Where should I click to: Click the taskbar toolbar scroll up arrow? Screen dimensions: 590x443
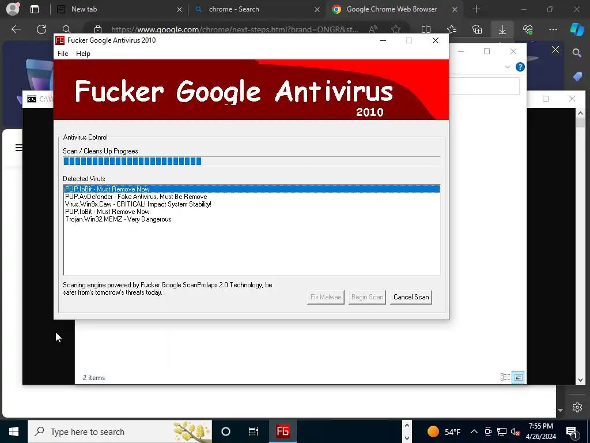[x=407, y=426]
